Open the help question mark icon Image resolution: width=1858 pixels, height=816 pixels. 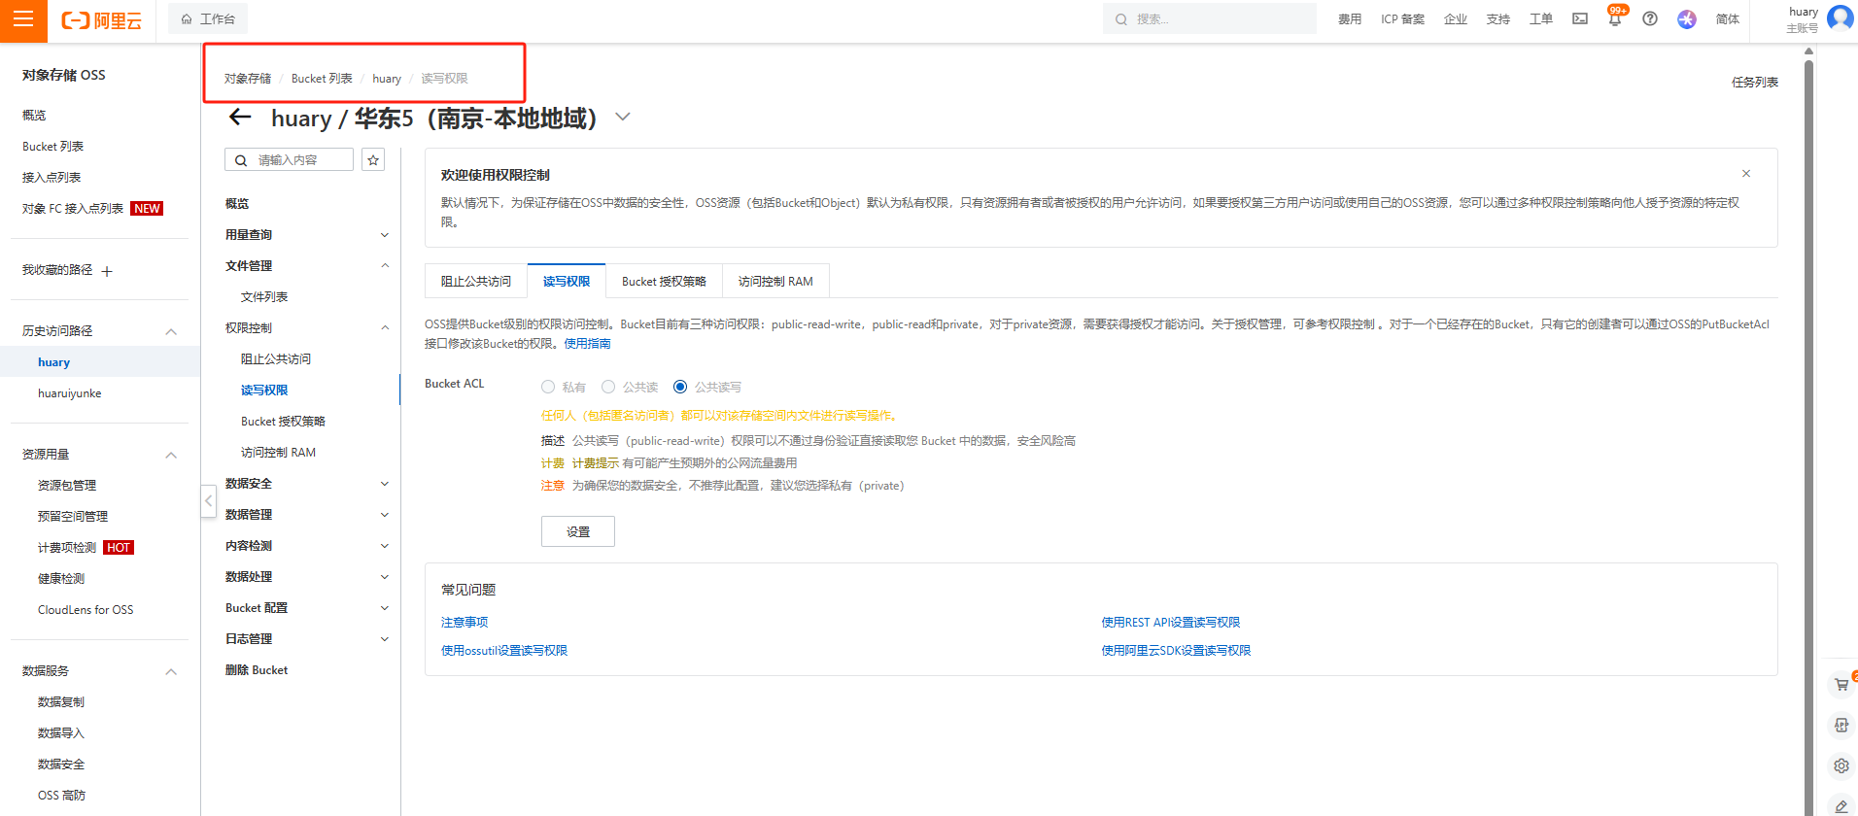[x=1650, y=19]
